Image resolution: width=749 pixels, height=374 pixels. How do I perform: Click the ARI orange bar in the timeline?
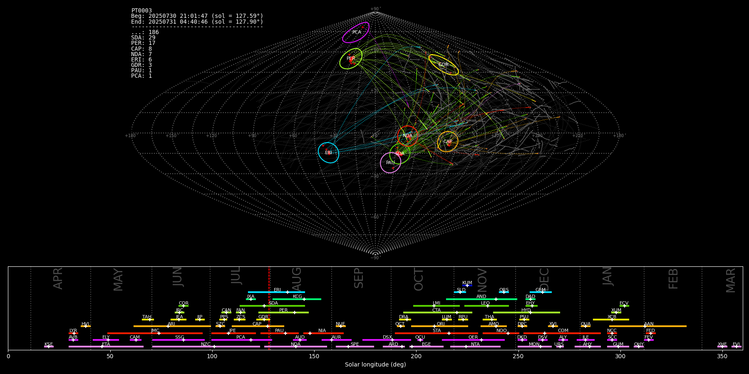coord(172,326)
